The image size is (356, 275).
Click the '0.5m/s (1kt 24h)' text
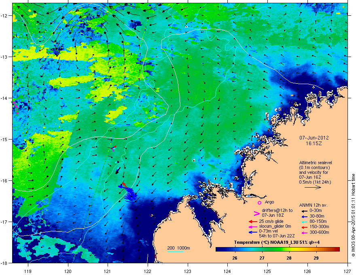click(x=315, y=182)
